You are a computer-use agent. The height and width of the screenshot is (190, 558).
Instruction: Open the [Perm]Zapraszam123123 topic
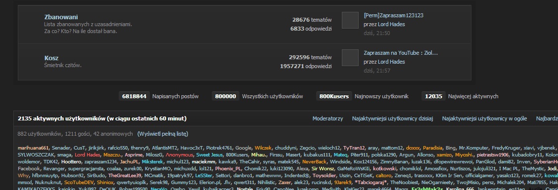coord(393,15)
